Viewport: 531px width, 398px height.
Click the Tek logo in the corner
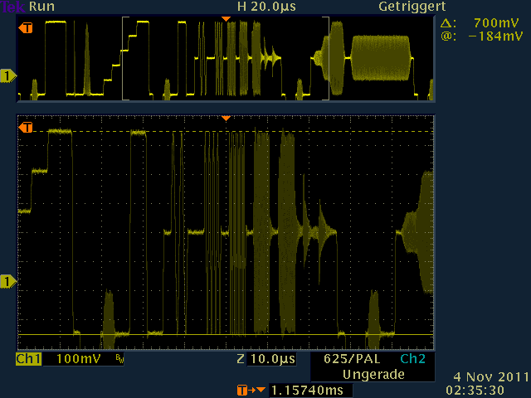13,7
